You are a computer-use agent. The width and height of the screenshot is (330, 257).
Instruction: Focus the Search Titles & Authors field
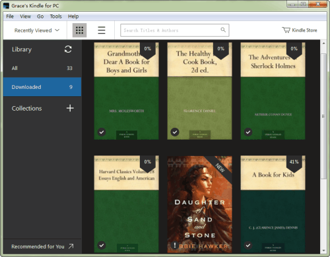[175, 30]
